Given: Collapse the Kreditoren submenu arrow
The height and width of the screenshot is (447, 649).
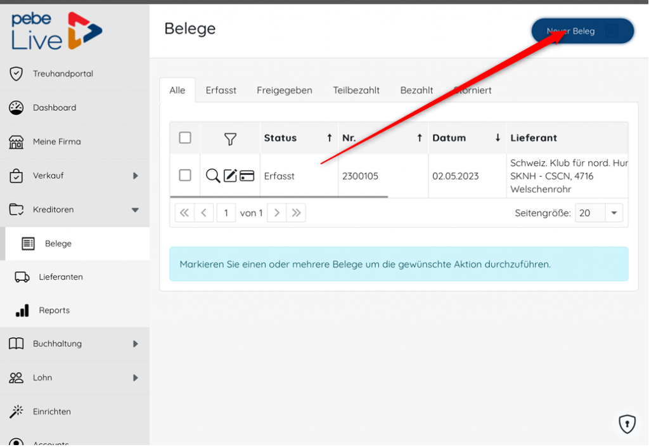Looking at the screenshot, I should (x=136, y=210).
